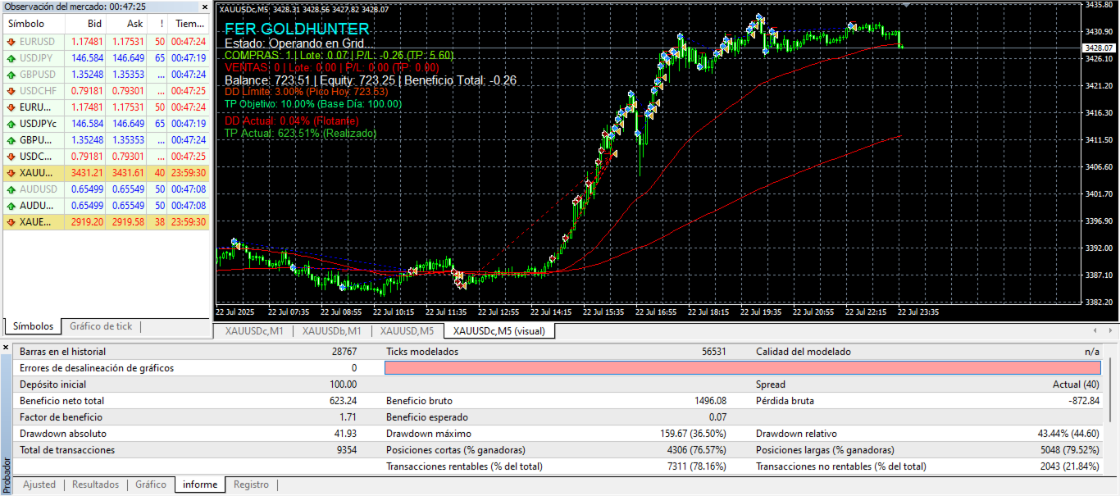The image size is (1120, 496).
Task: Switch to the XAUUSDc,M1 chart tab
Action: click(x=253, y=331)
